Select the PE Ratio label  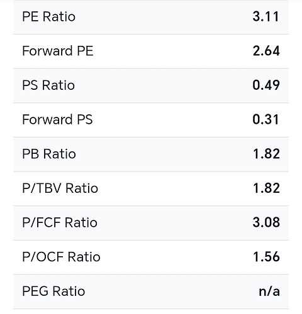48,16
